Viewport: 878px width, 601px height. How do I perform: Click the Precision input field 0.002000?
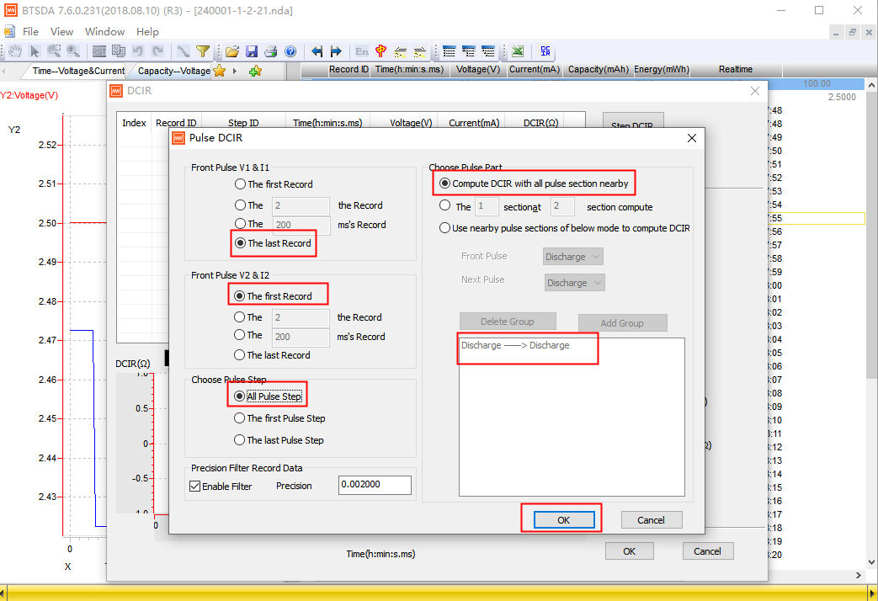pyautogui.click(x=375, y=485)
